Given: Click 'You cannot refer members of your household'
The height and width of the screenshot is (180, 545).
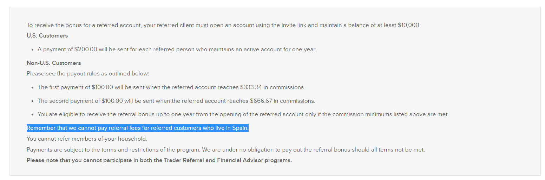Looking at the screenshot, I should pyautogui.click(x=87, y=139).
